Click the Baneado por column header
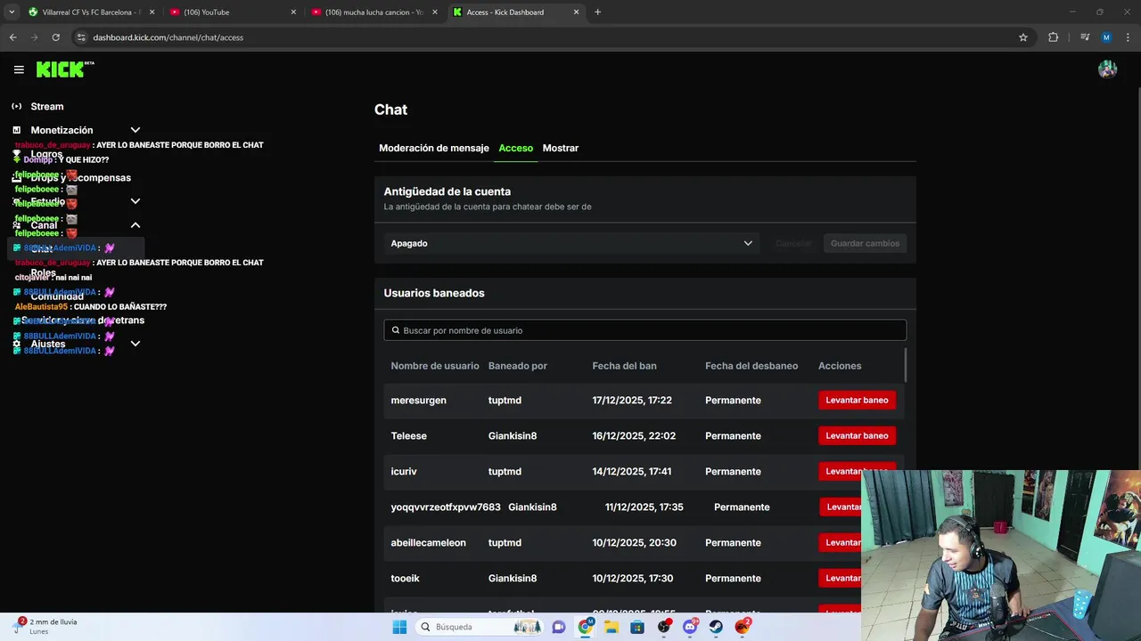 (518, 366)
